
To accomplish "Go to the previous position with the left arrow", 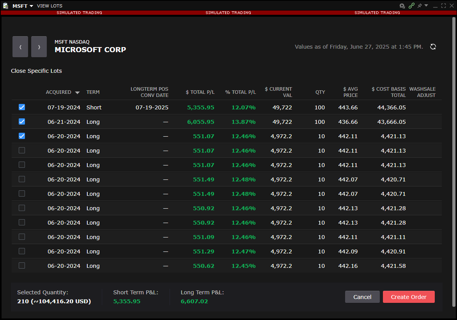I will click(x=20, y=47).
